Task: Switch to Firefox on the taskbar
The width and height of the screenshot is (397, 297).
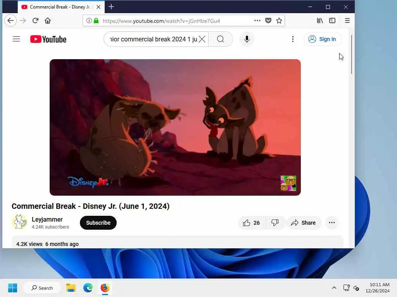Action: click(105, 288)
